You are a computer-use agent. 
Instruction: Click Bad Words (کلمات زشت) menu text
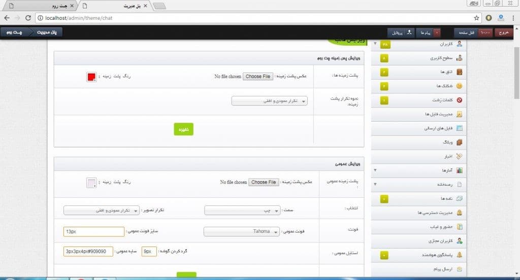pos(442,100)
